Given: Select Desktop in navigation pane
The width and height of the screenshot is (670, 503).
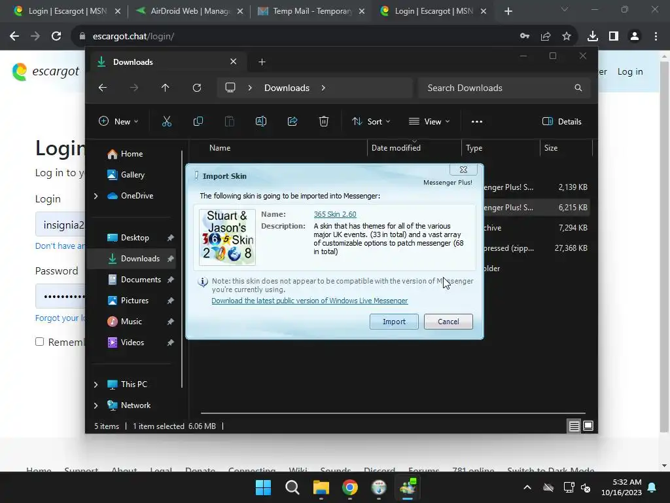Looking at the screenshot, I should point(132,238).
